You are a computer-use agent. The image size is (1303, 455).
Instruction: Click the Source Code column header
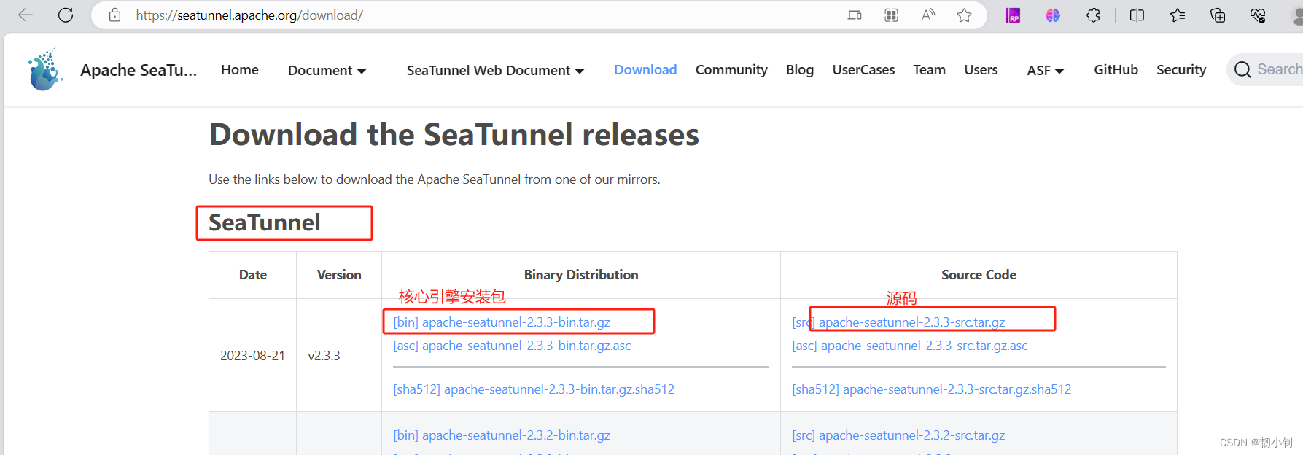(x=979, y=275)
